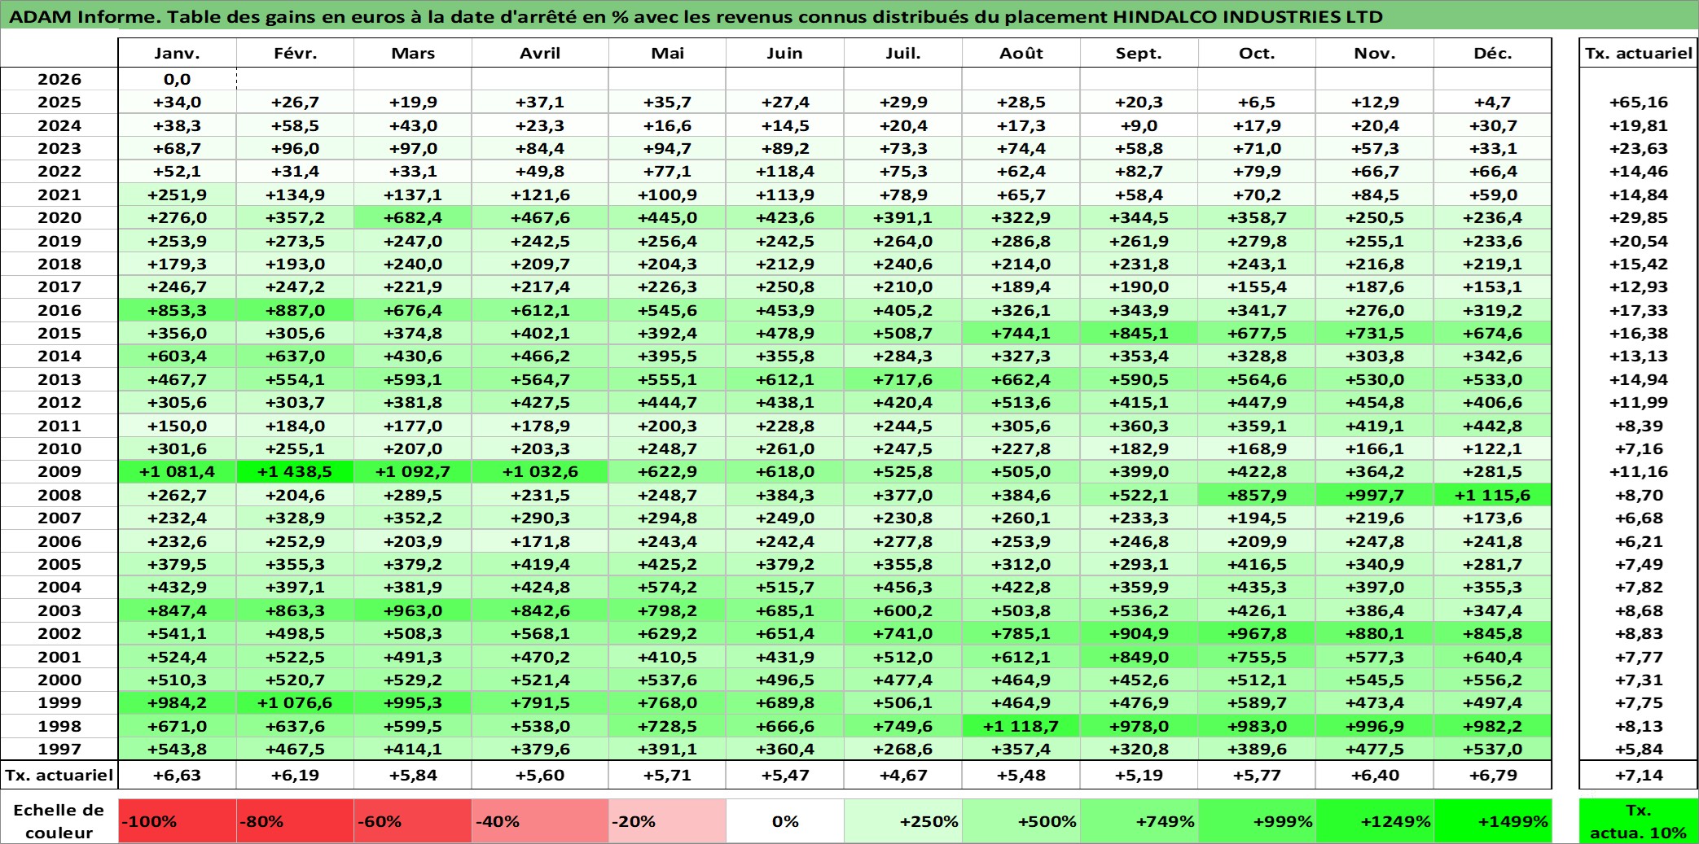Select the +1499% bright green swatch
This screenshot has width=1699, height=844.
[x=1493, y=821]
